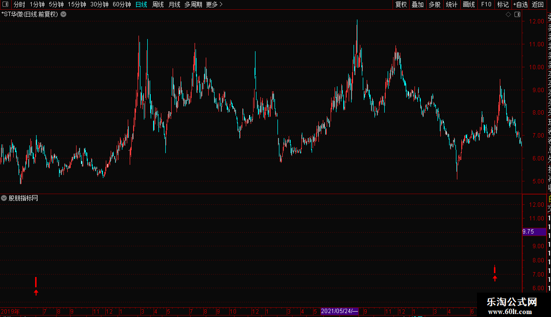Image resolution: width=551 pixels, height=317 pixels.
Task: Click the 2021/05/24 date marker on timeline
Action: coord(339,311)
